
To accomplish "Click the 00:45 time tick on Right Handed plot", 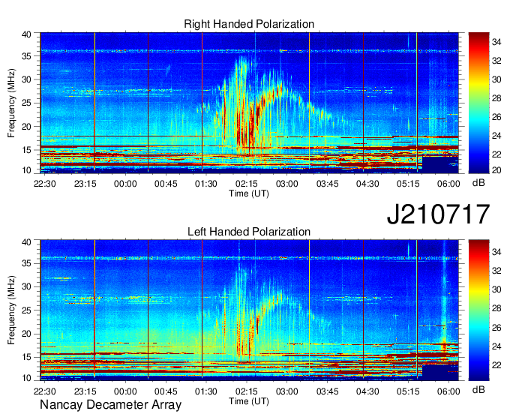I will 166,184.
